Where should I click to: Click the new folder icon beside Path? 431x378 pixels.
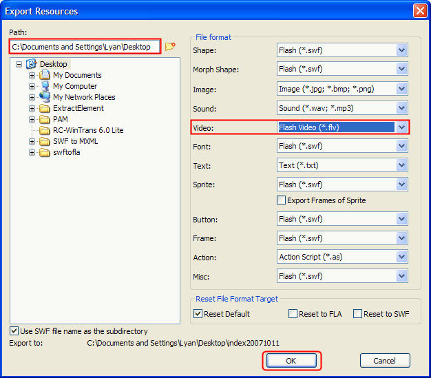point(170,47)
